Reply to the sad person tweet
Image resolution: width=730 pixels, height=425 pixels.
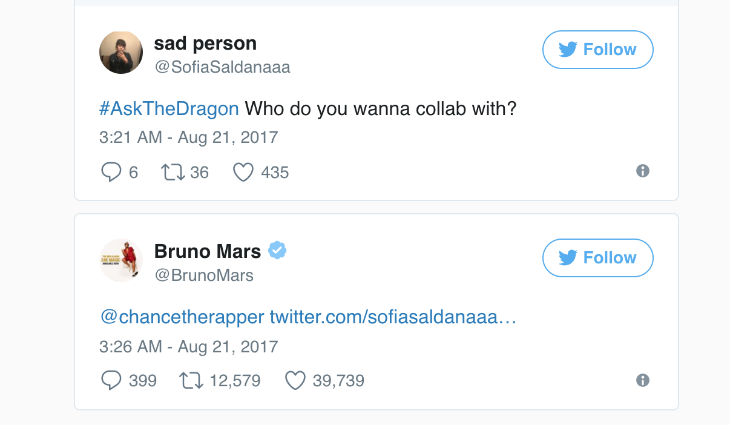(111, 173)
